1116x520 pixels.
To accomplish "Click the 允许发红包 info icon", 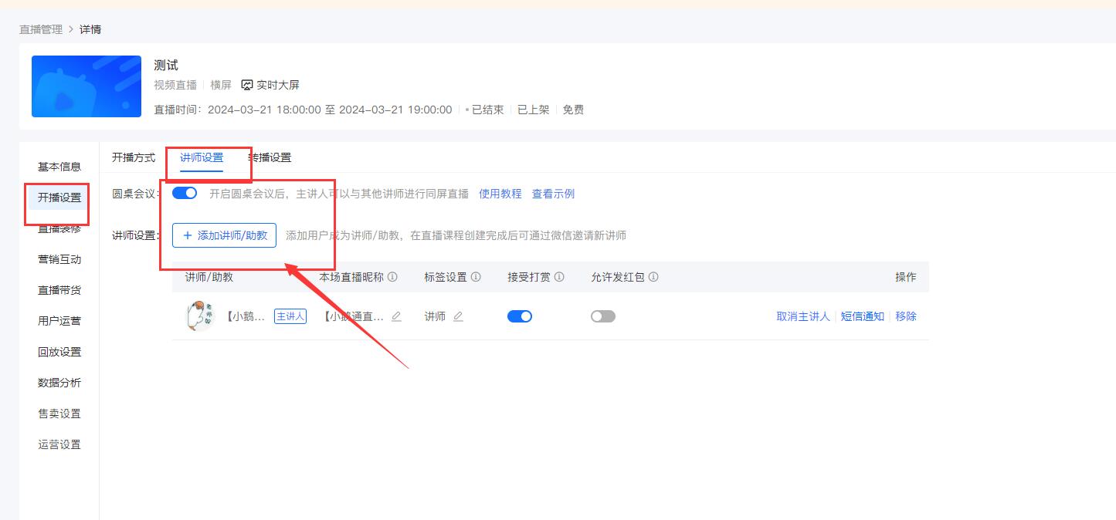I will 652,276.
